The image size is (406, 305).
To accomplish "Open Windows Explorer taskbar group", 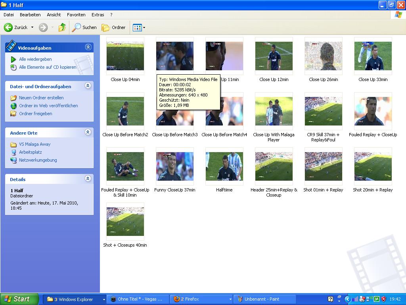I will point(75,299).
